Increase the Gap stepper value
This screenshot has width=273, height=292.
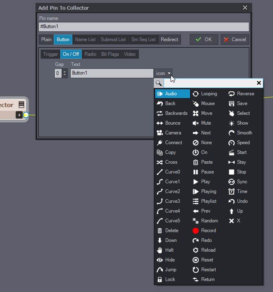pyautogui.click(x=64, y=72)
